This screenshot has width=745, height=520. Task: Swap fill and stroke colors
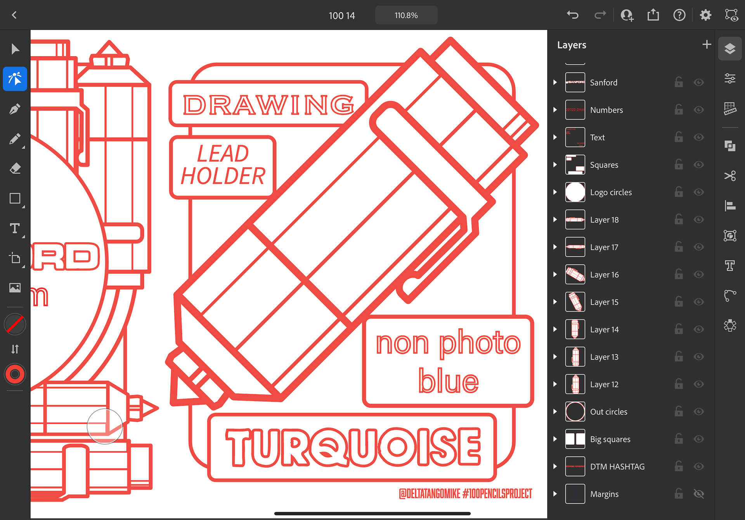point(15,349)
